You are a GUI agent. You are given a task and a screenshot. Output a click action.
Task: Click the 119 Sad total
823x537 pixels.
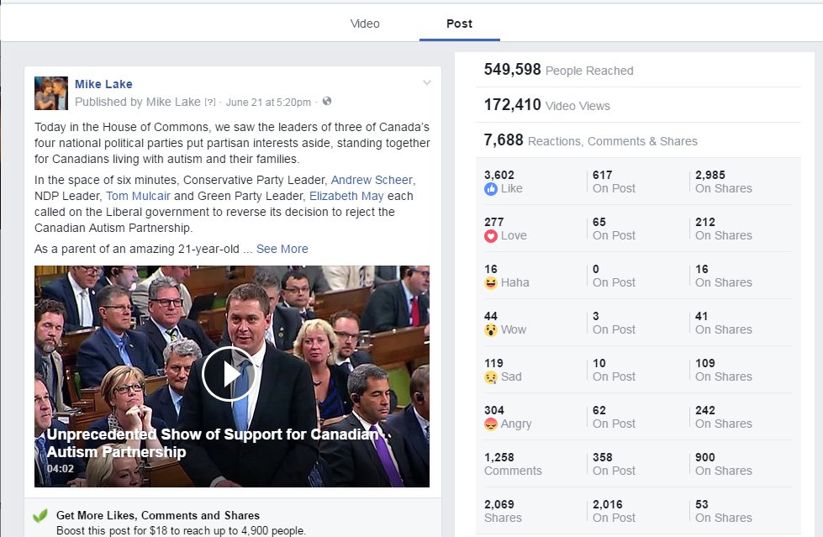click(x=493, y=363)
